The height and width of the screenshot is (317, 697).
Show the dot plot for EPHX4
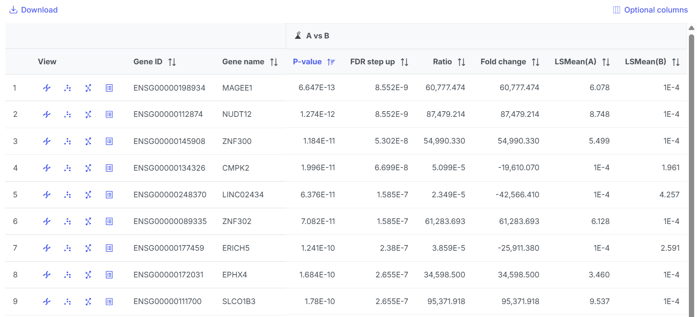(x=68, y=275)
